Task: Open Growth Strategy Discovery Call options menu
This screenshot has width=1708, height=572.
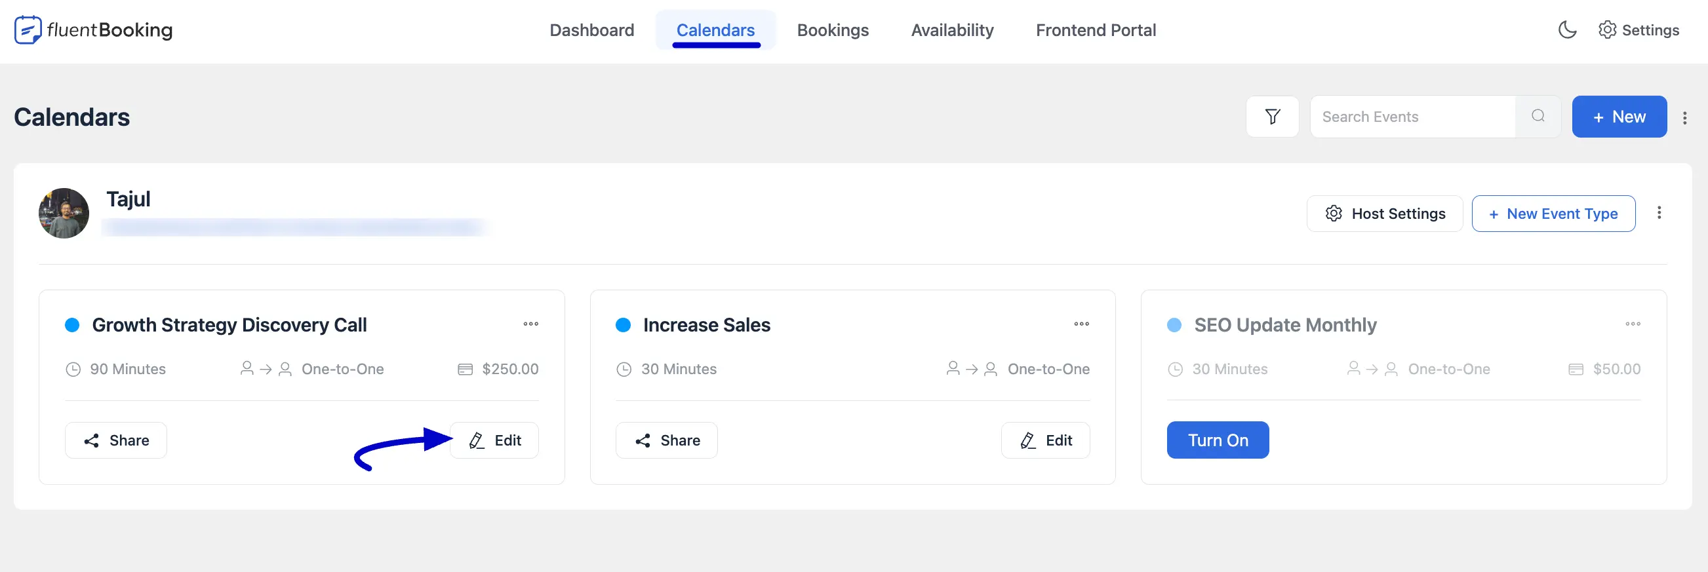Action: tap(530, 324)
